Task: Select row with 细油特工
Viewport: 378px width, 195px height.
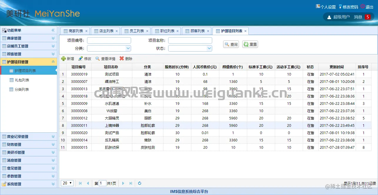Action: click(x=216, y=82)
